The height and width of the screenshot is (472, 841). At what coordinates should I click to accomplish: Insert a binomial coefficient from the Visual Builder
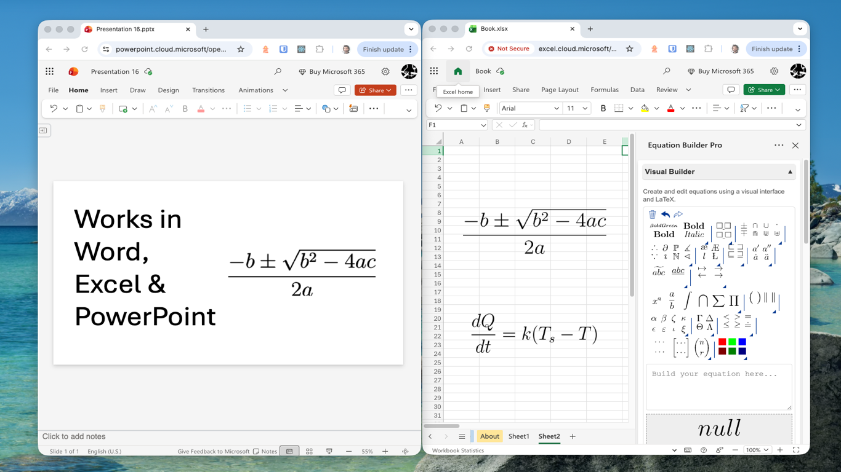click(701, 347)
